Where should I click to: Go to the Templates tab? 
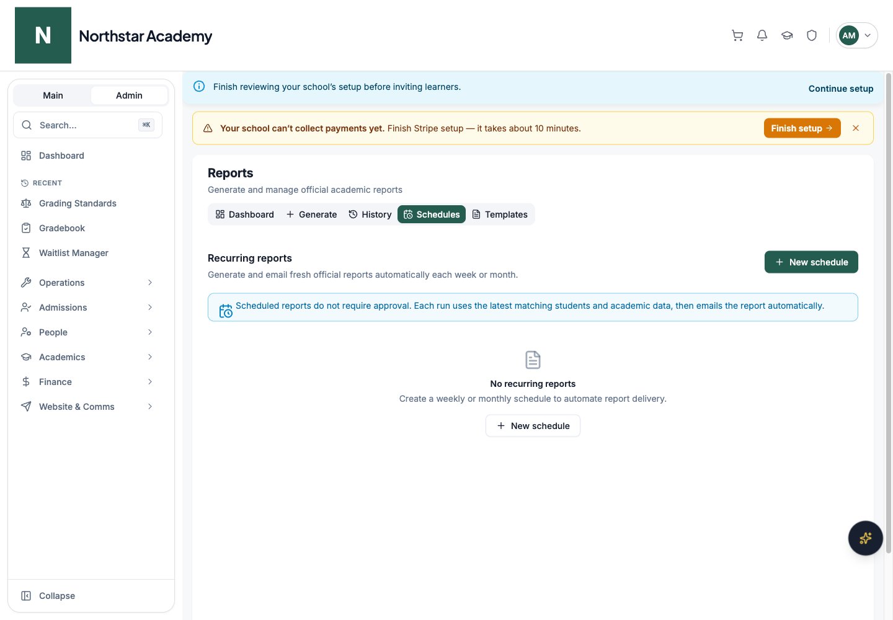pyautogui.click(x=500, y=215)
